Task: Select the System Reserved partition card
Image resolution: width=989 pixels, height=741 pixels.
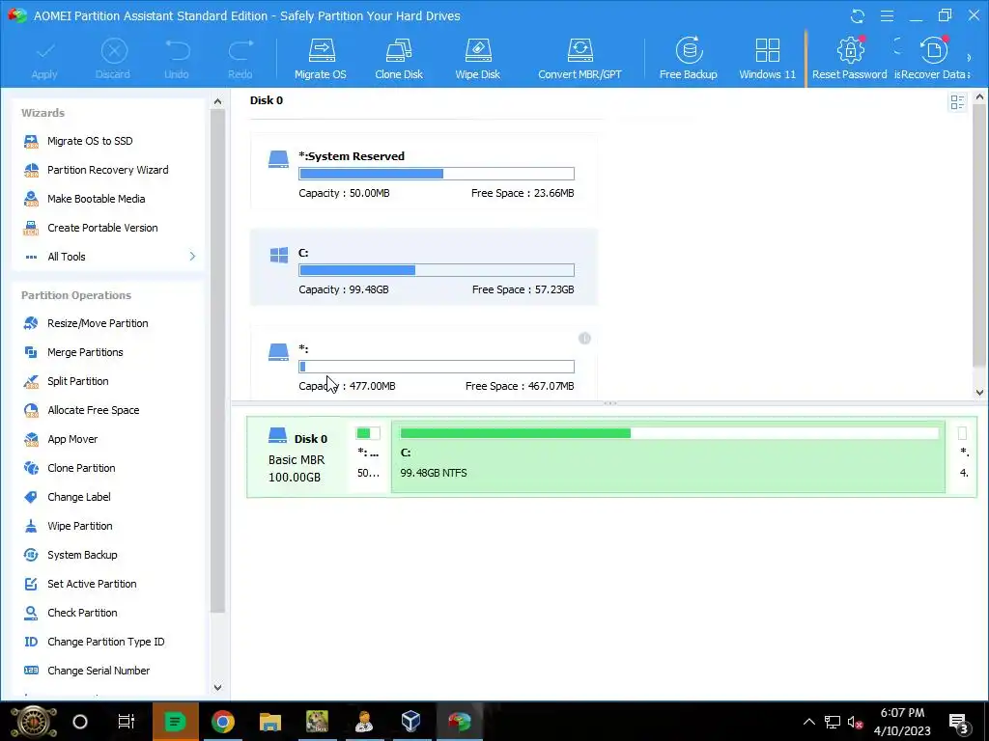Action: tap(423, 172)
